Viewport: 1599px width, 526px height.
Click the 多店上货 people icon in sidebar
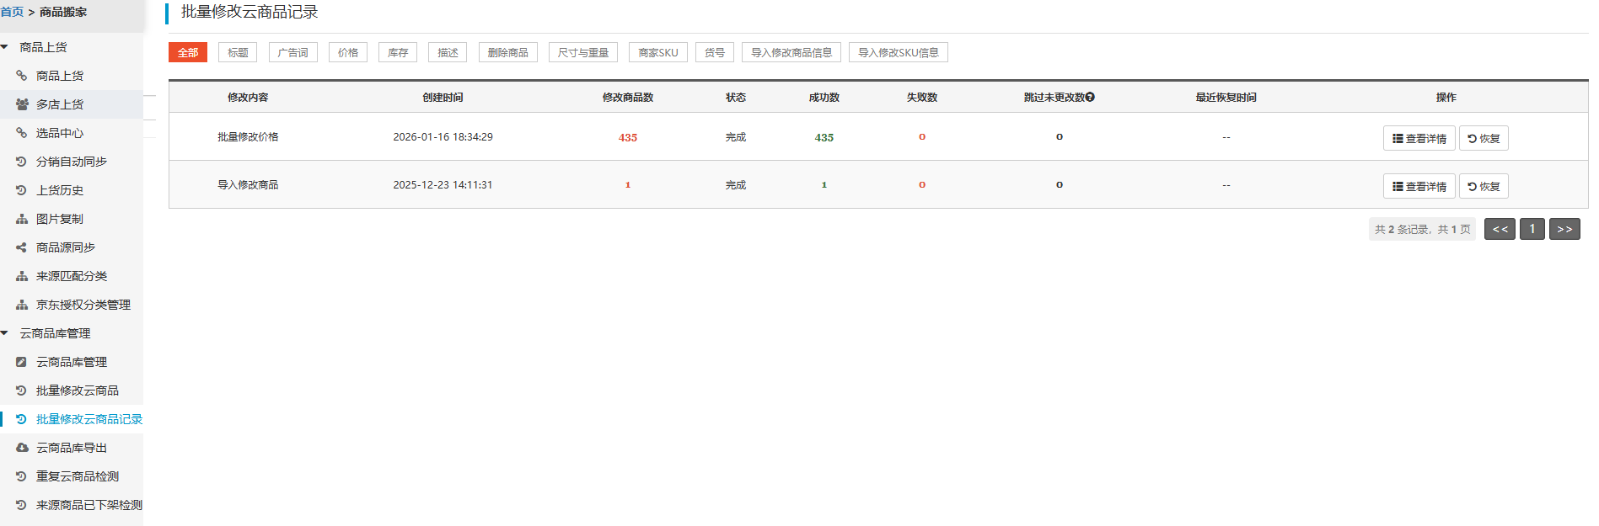22,104
